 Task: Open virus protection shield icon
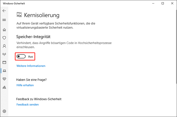(4, 38)
